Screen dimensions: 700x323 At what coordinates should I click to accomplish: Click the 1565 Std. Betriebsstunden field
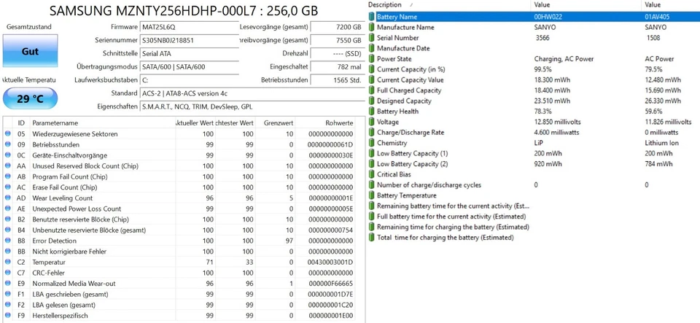click(x=337, y=80)
